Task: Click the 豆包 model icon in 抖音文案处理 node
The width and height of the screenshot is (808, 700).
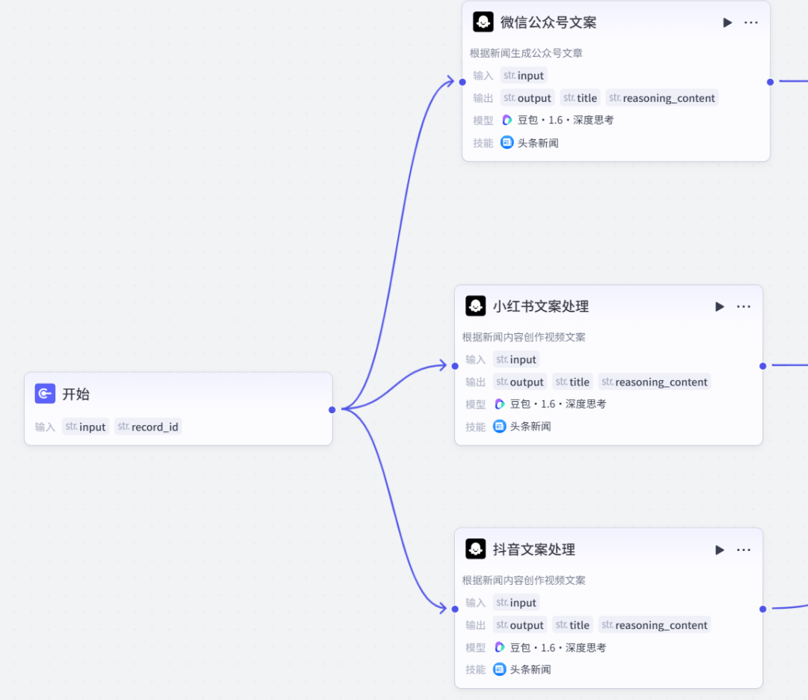Action: (499, 647)
